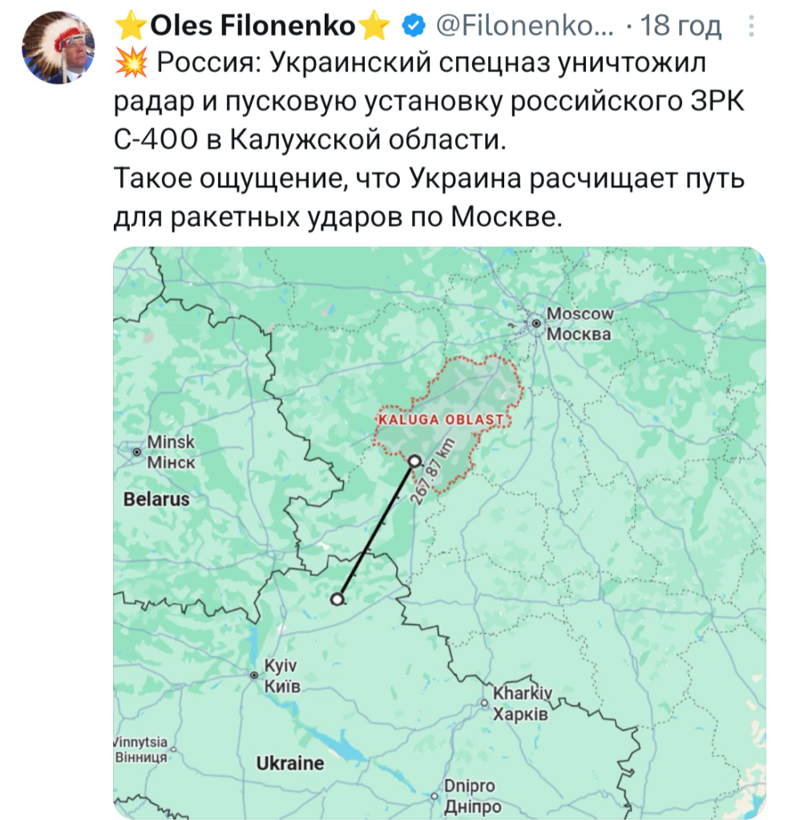Viewport: 788px width, 820px height.
Task: Click the Moscow city marker on map
Action: point(535,323)
